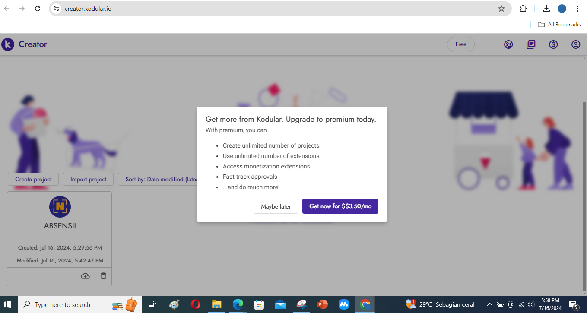The height and width of the screenshot is (313, 587).
Task: Switch to Chrome on the taskbar
Action: point(365,304)
